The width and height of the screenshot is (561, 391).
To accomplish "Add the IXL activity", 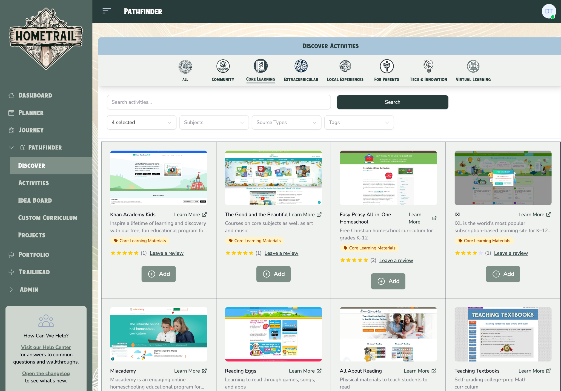I will point(503,274).
